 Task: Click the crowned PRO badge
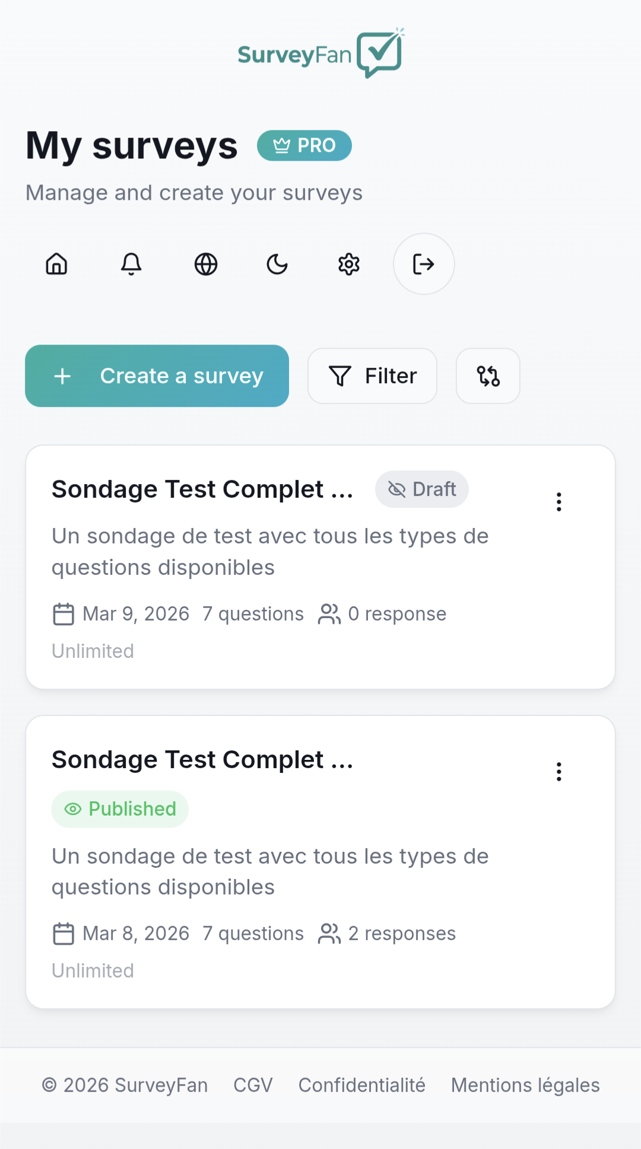click(x=304, y=145)
